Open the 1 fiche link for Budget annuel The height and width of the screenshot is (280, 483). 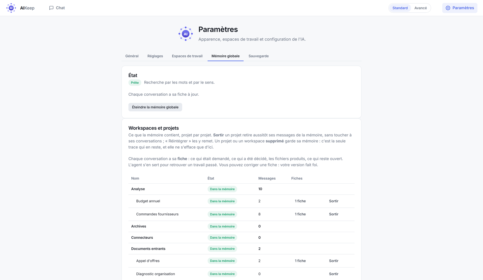coord(300,201)
